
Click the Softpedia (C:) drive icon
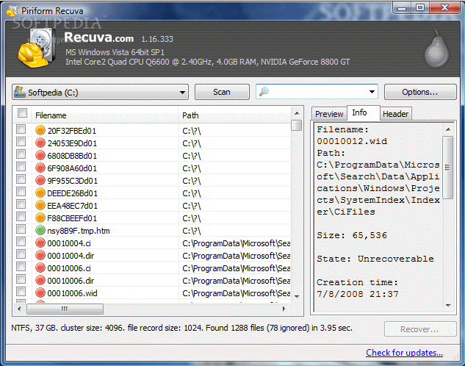pos(20,92)
